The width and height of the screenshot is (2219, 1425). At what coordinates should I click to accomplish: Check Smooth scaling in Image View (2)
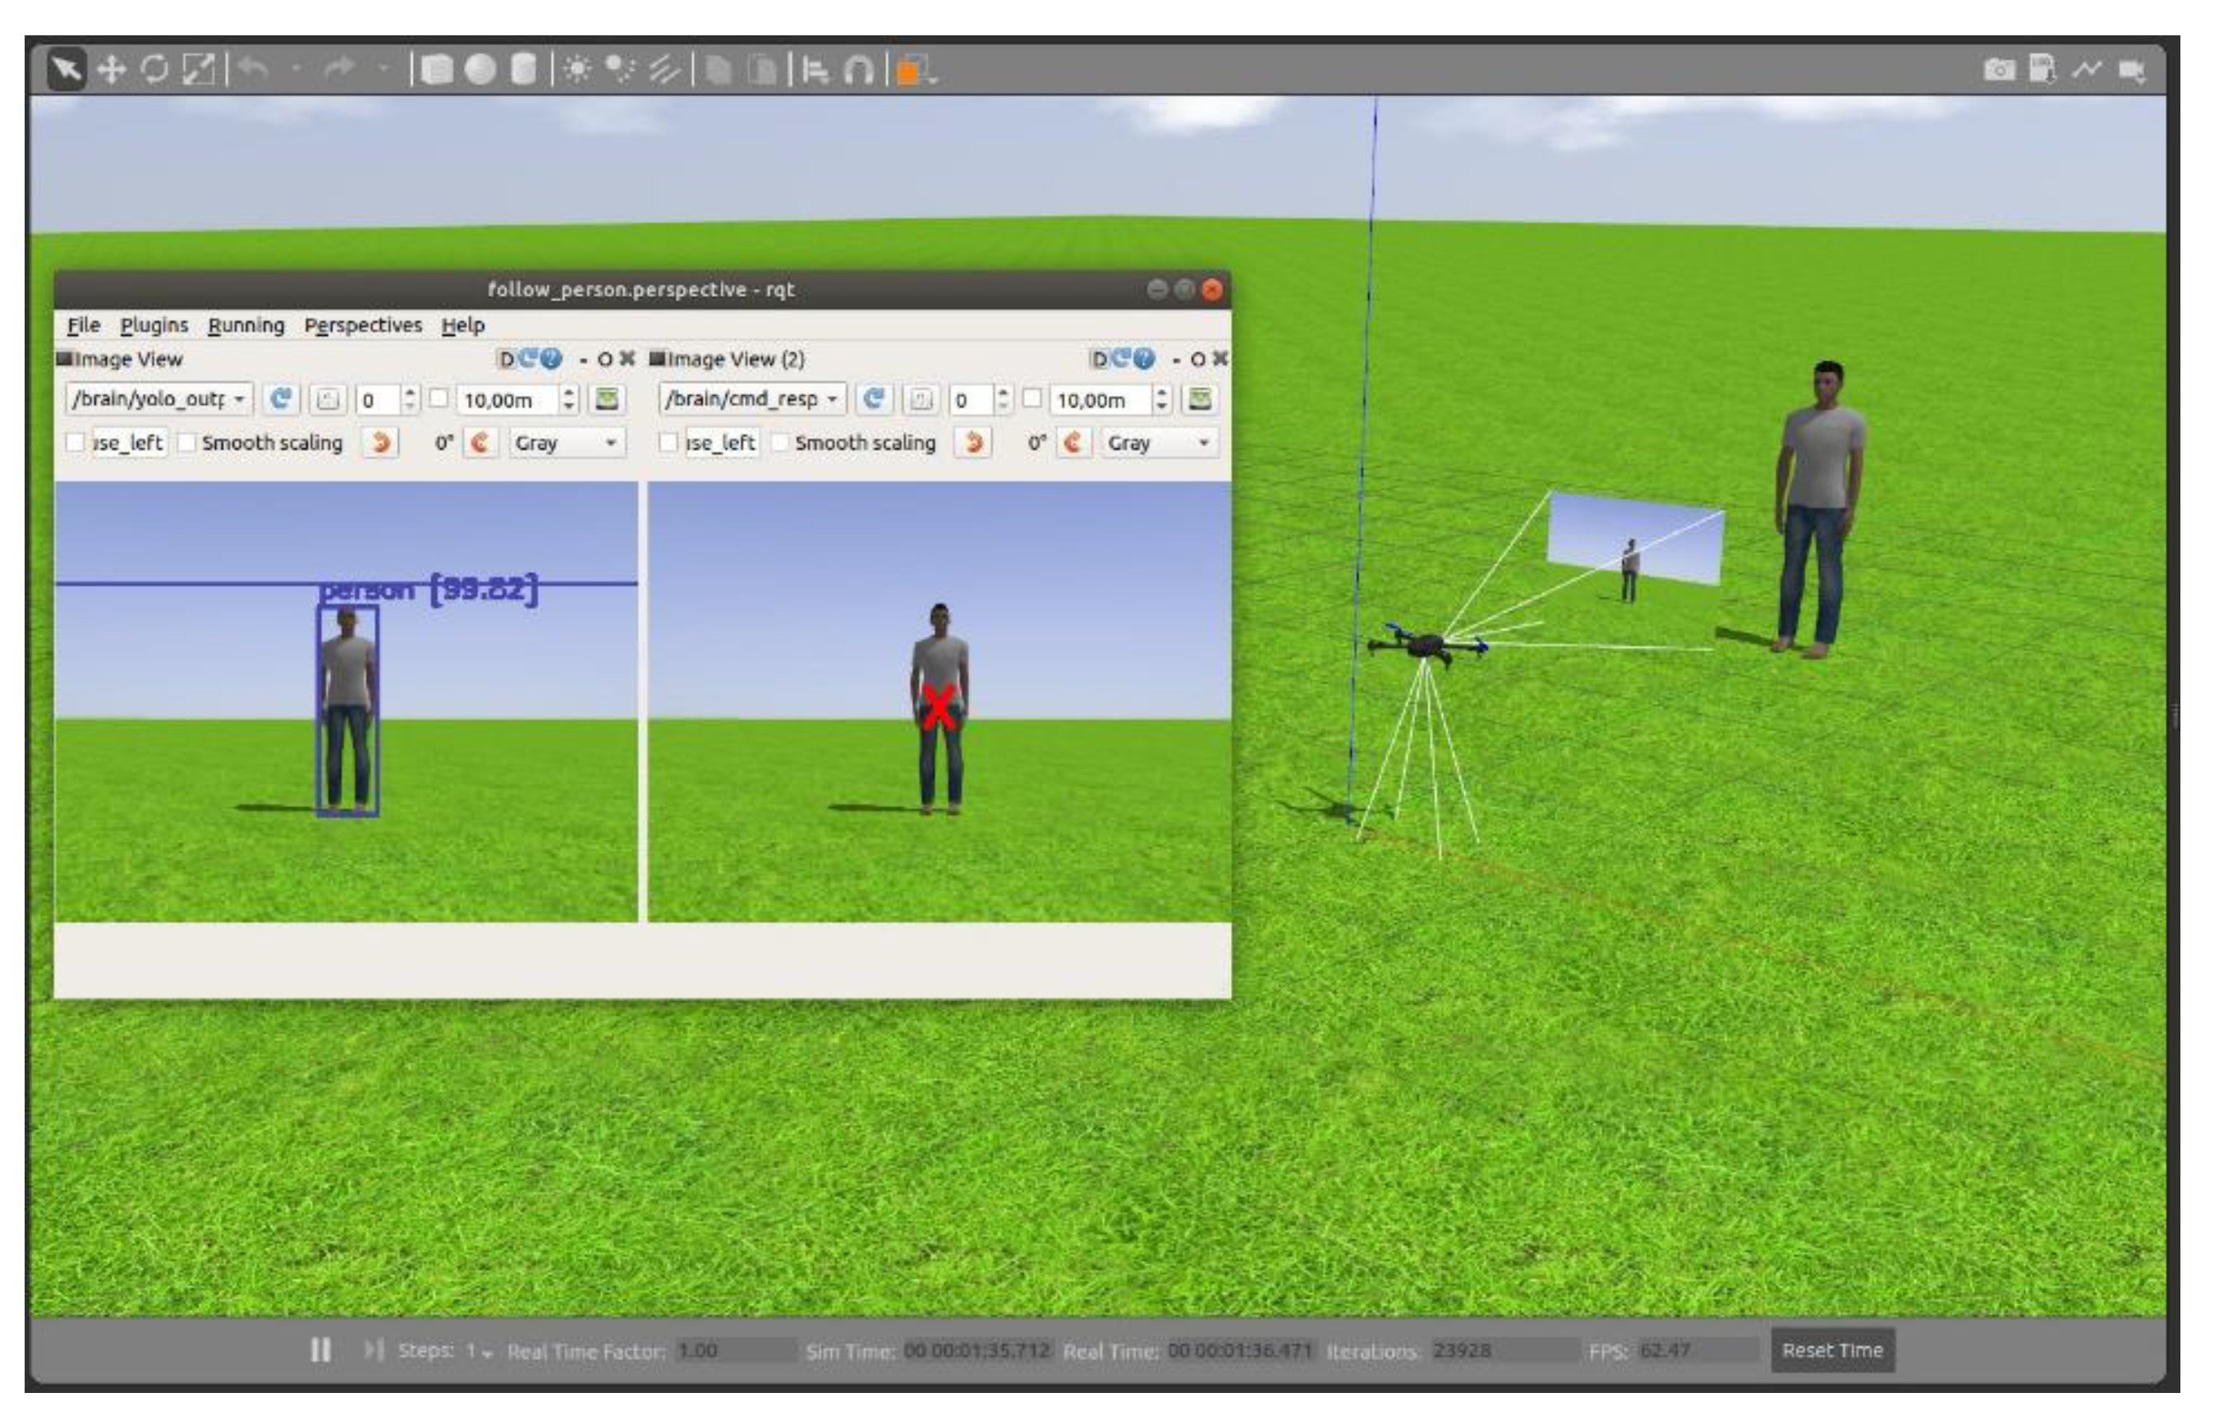coord(781,443)
